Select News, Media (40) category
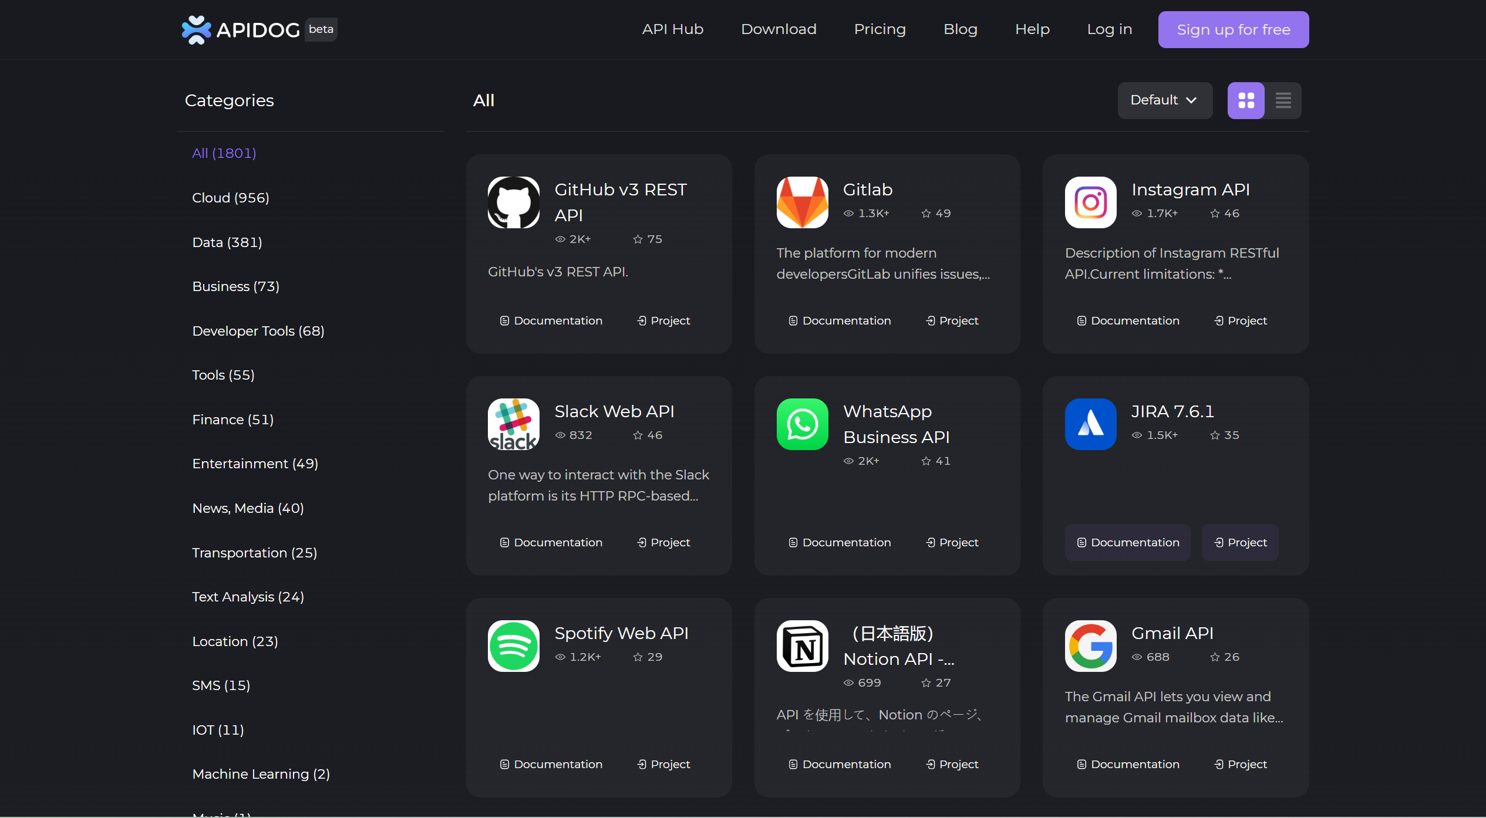The height and width of the screenshot is (818, 1486). (x=248, y=508)
